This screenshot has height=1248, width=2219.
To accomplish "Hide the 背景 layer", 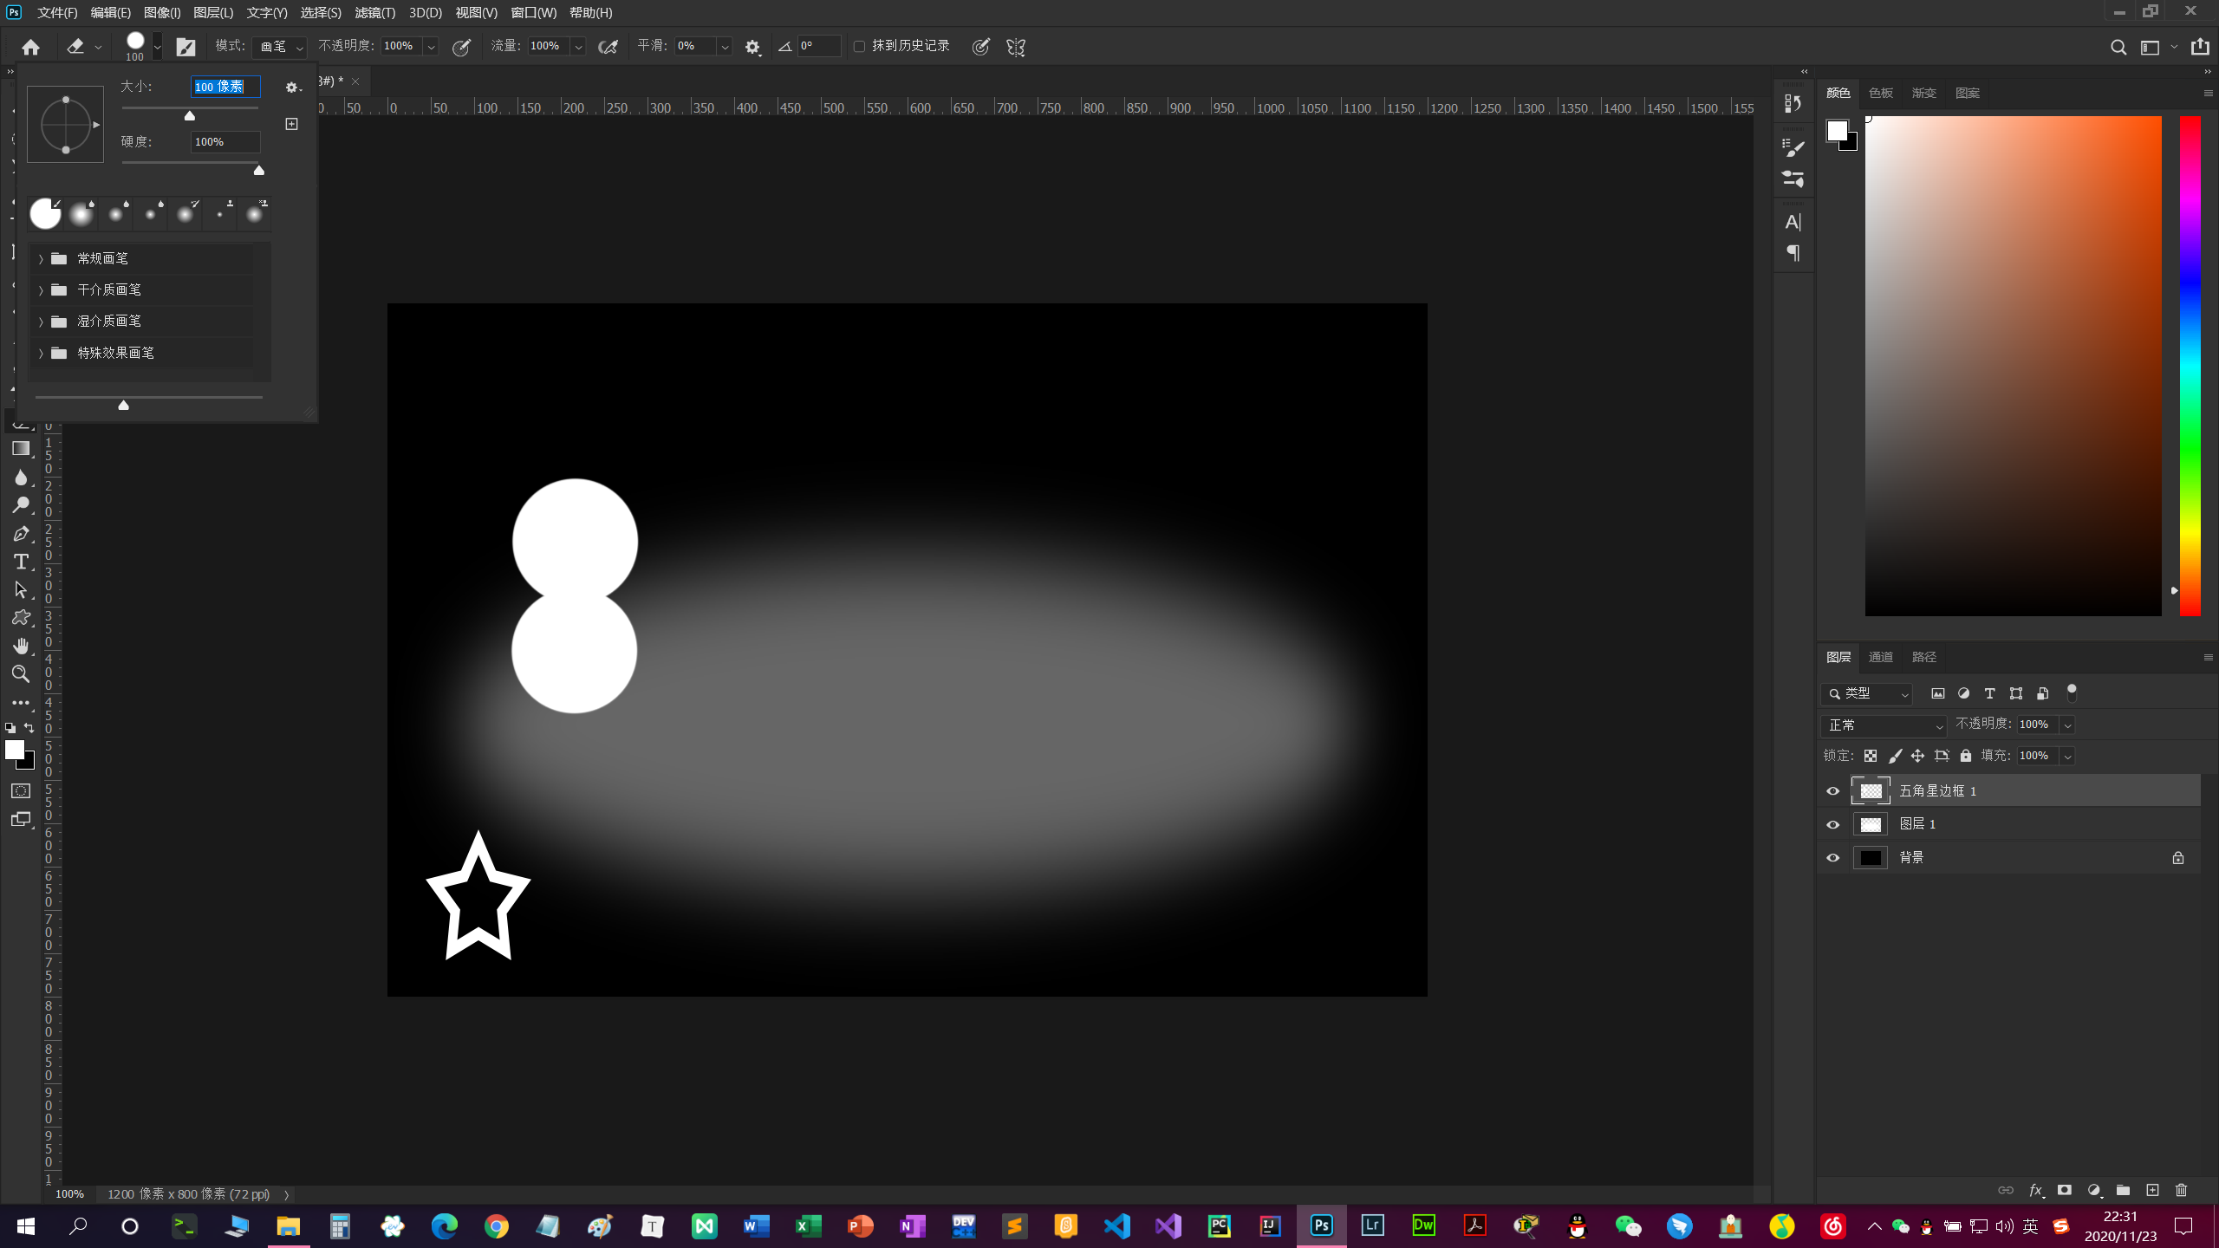I will (x=1832, y=857).
